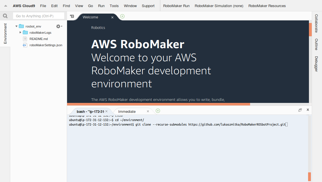Close the Welcome tab
Screen dimensions: 322x182
coord(112,17)
